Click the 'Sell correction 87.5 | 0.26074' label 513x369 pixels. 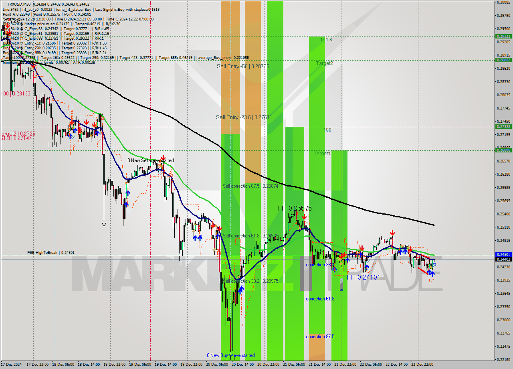[250, 186]
